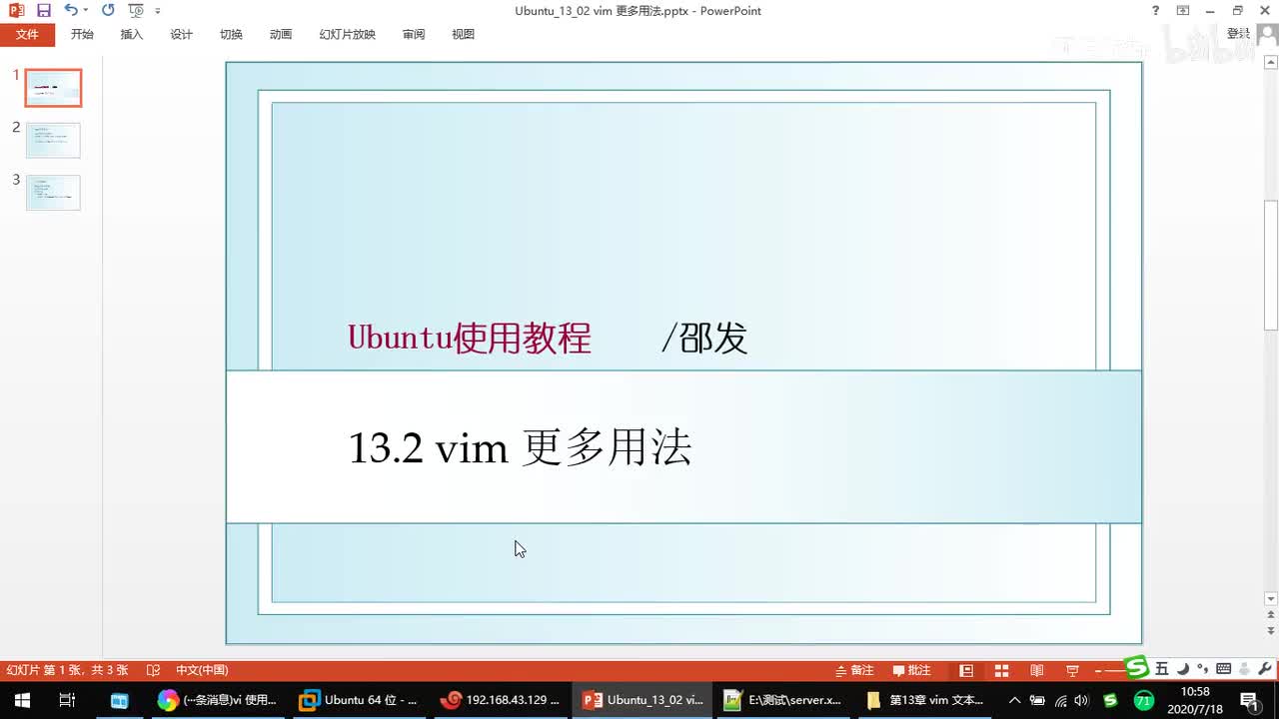Viewport: 1279px width, 719px height.
Task: Click Sogou IME wrench settings icon
Action: click(1265, 669)
